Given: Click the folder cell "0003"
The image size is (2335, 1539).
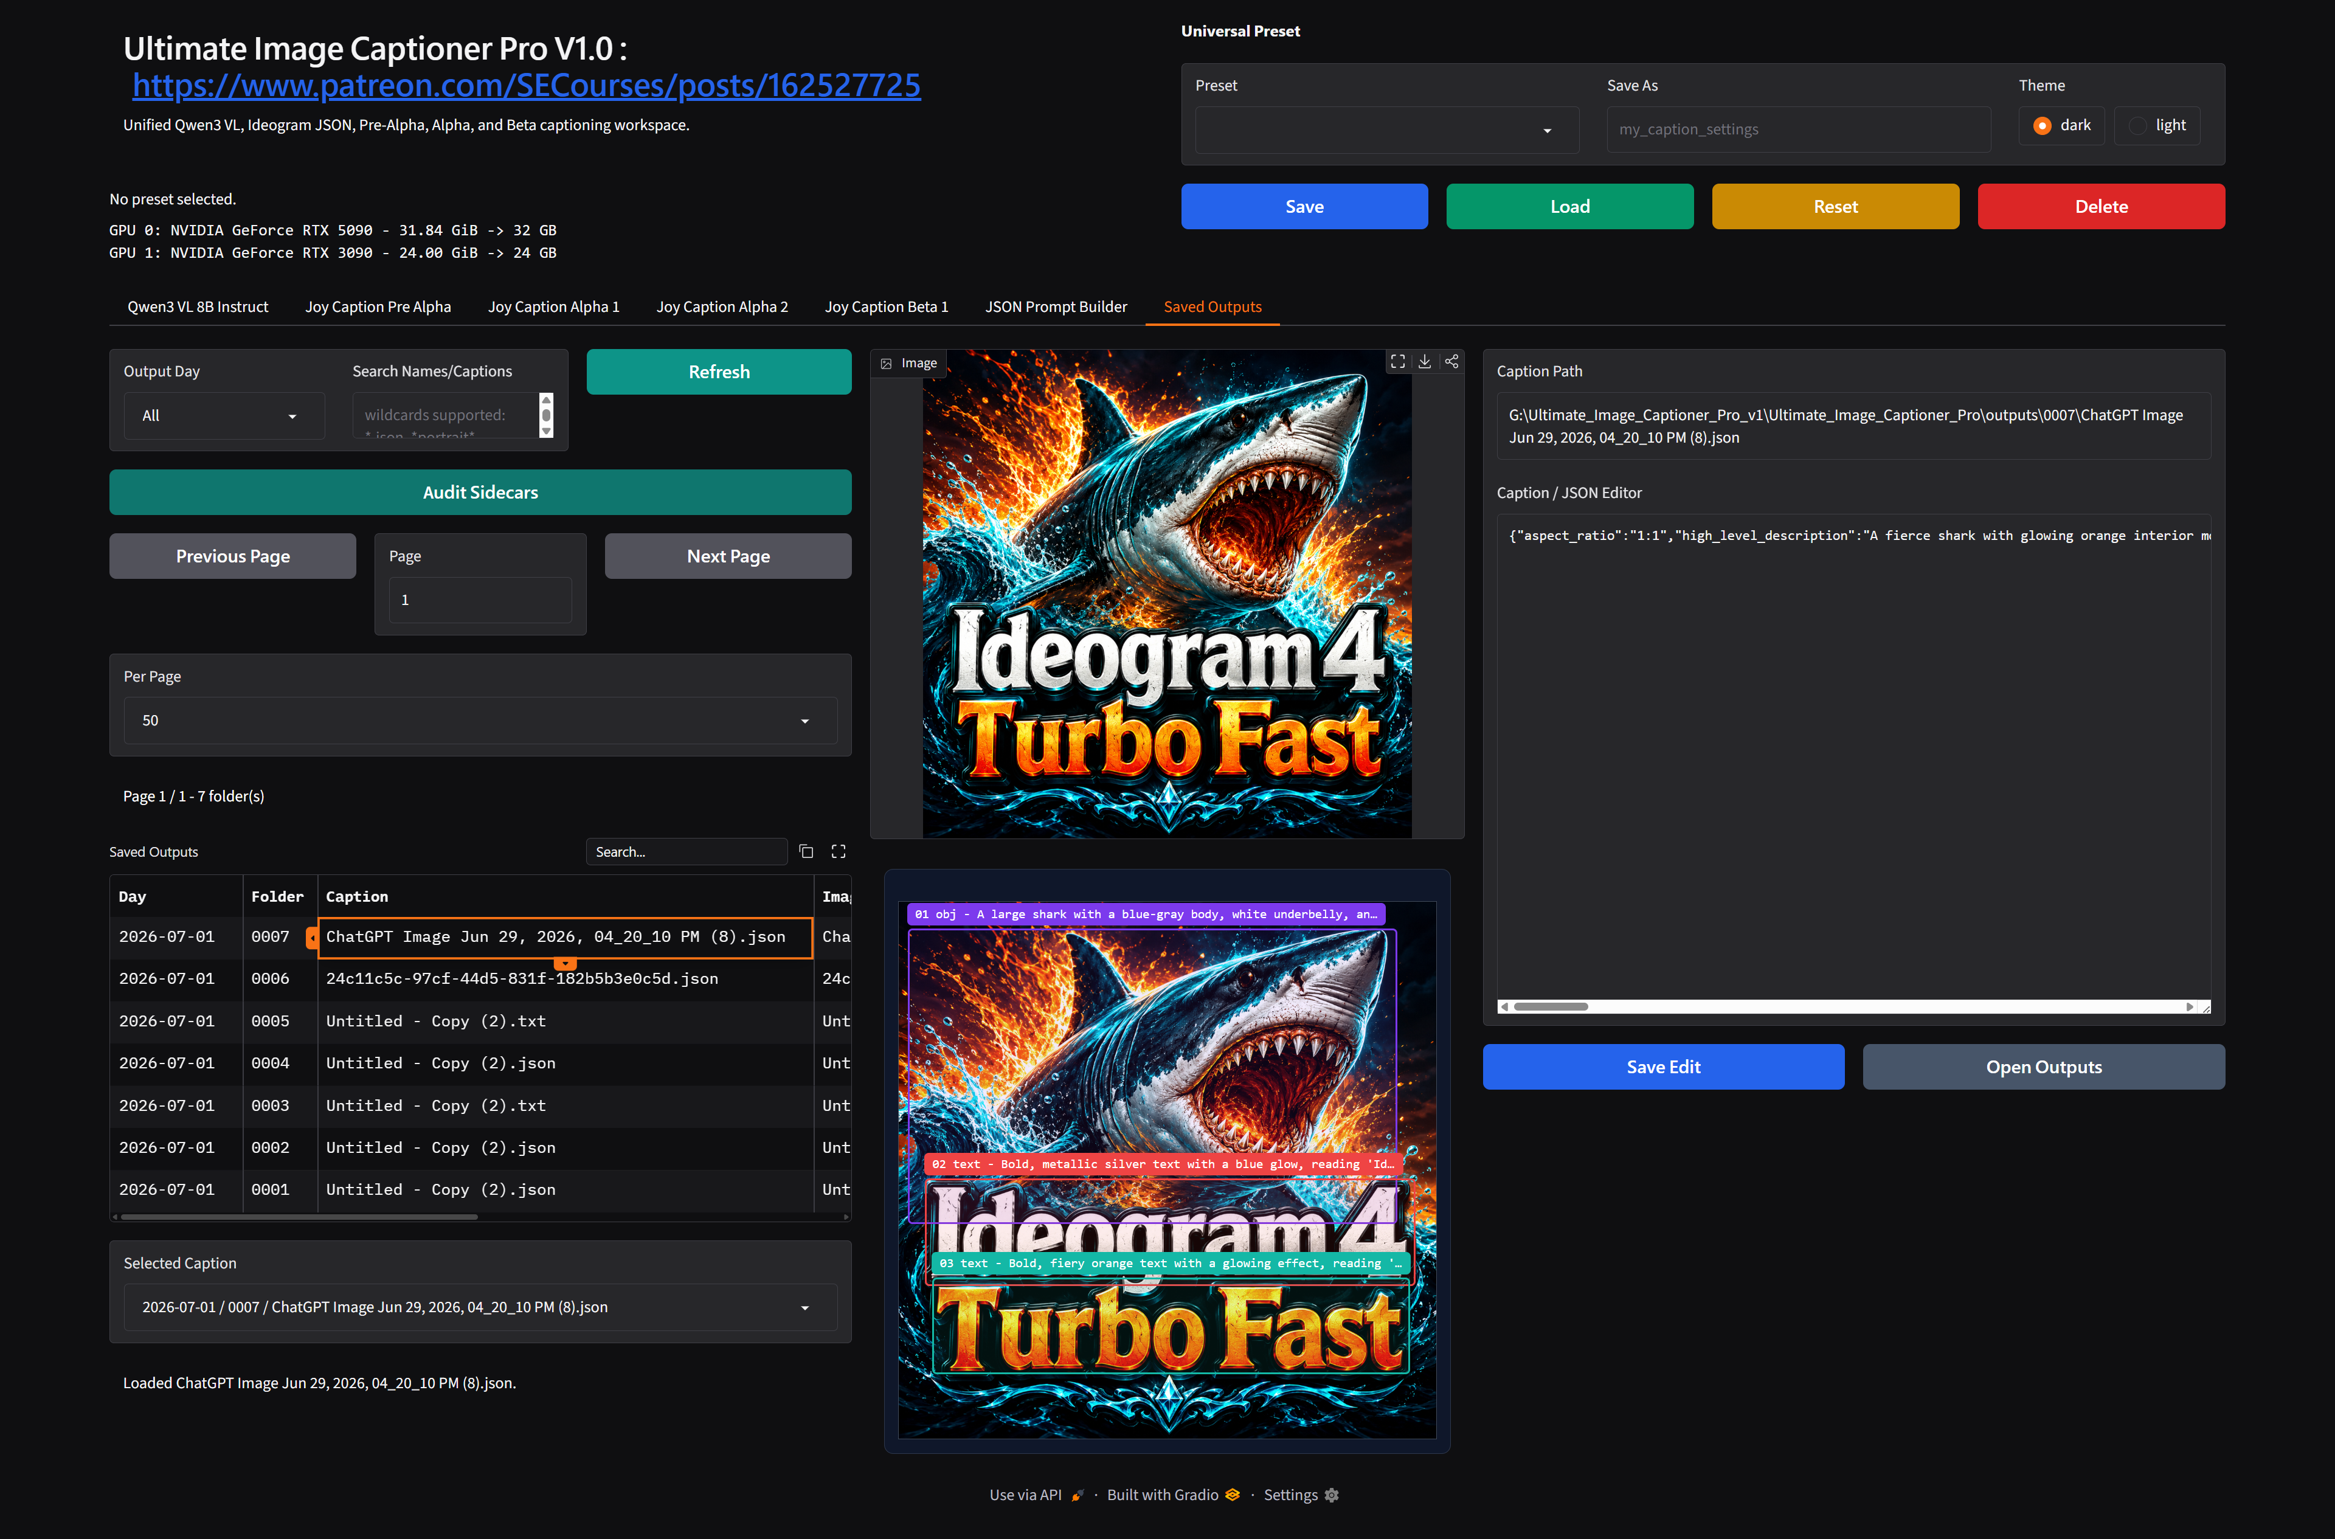Looking at the screenshot, I should point(280,1105).
